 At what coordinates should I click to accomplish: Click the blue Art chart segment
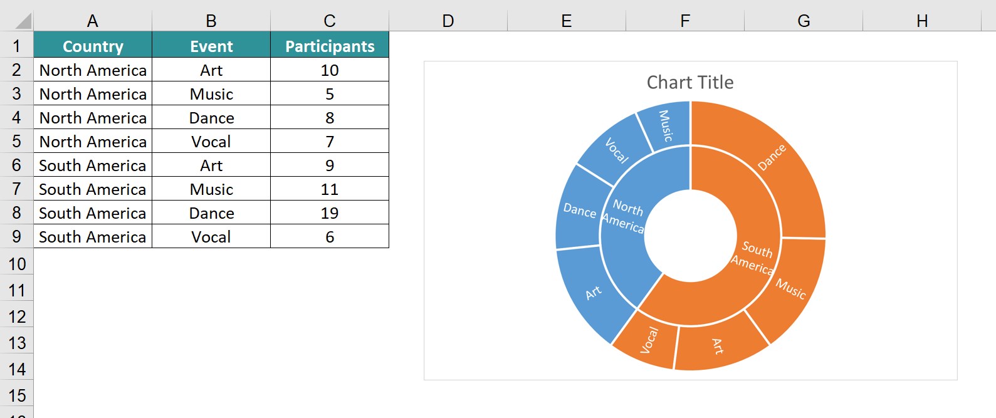592,292
